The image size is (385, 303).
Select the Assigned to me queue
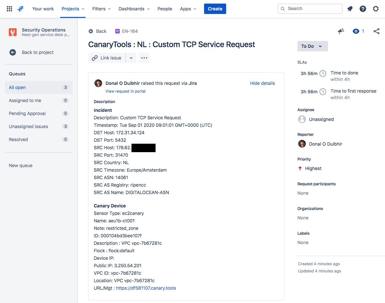click(x=38, y=100)
